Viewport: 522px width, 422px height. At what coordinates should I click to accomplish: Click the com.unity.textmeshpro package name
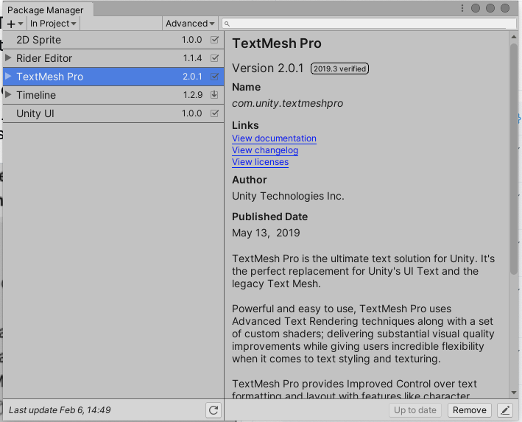pyautogui.click(x=288, y=103)
